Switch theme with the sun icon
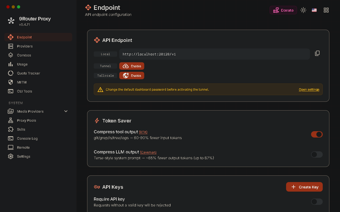Screen dimensions: 340x212 pyautogui.click(x=303, y=10)
